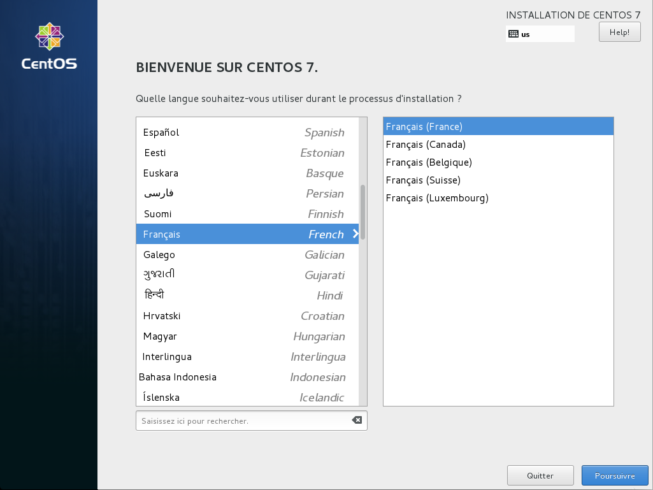
Task: Clear the search field with the backspace icon
Action: [x=357, y=420]
